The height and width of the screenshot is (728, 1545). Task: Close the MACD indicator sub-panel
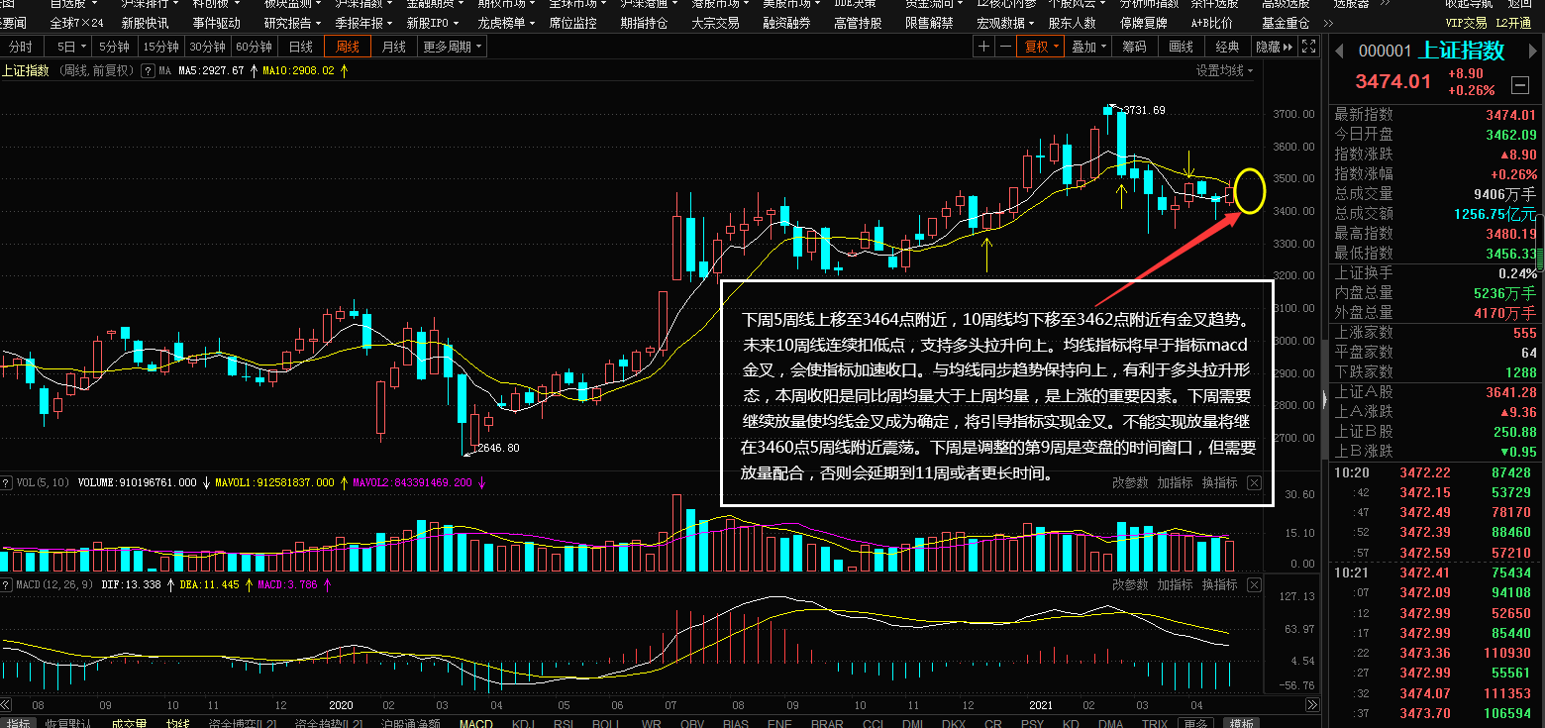tap(1254, 584)
